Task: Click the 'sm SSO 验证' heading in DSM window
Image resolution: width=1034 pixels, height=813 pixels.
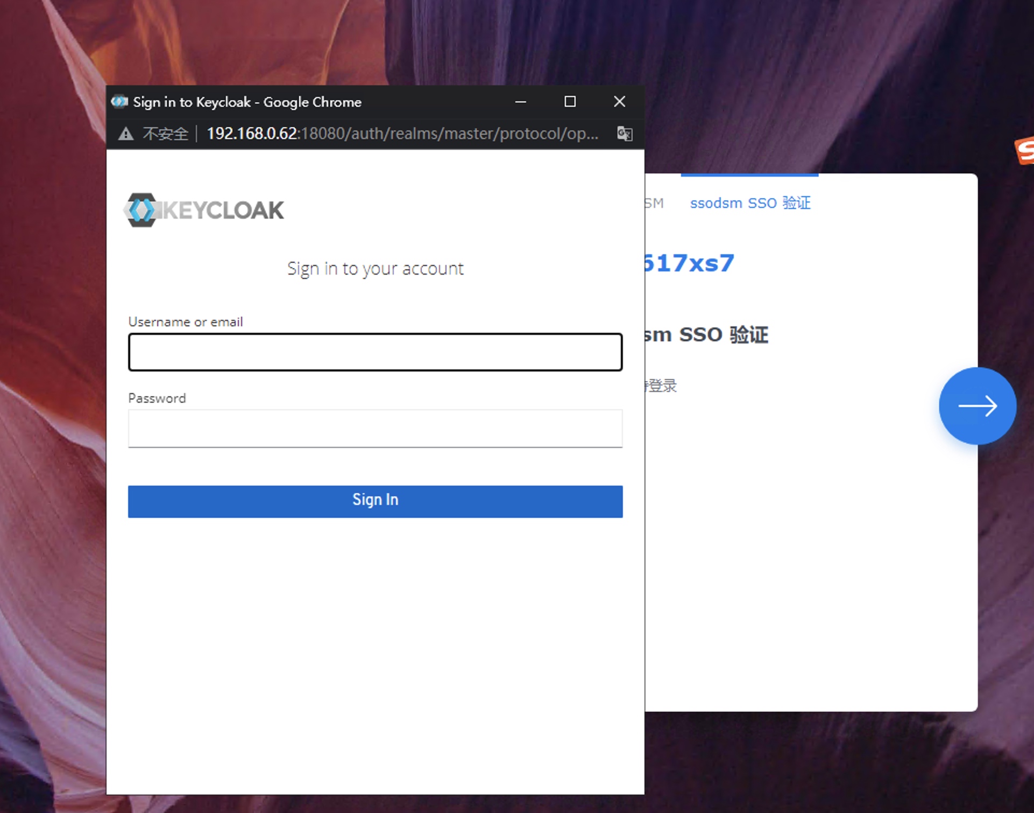Action: [706, 334]
